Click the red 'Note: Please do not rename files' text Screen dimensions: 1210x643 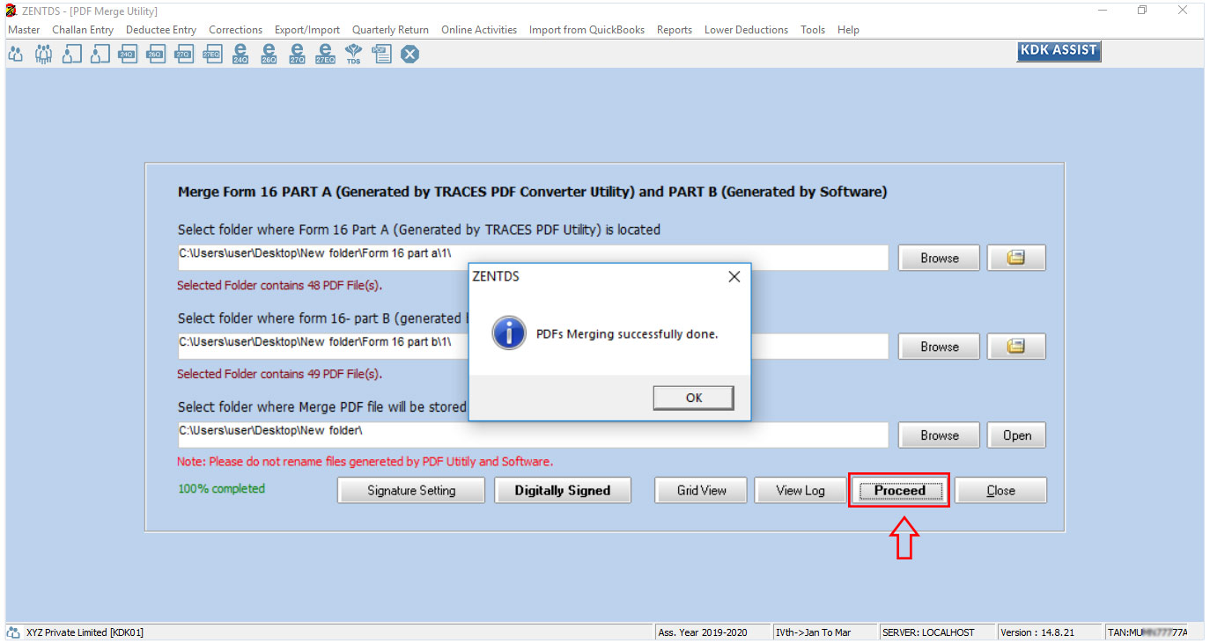tap(365, 461)
